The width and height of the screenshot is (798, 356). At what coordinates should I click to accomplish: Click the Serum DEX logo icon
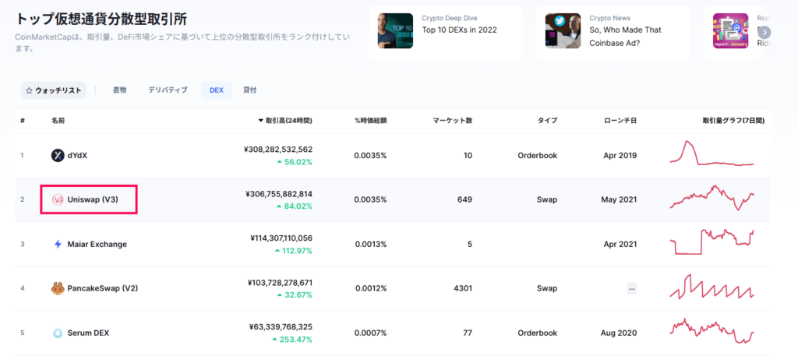58,333
